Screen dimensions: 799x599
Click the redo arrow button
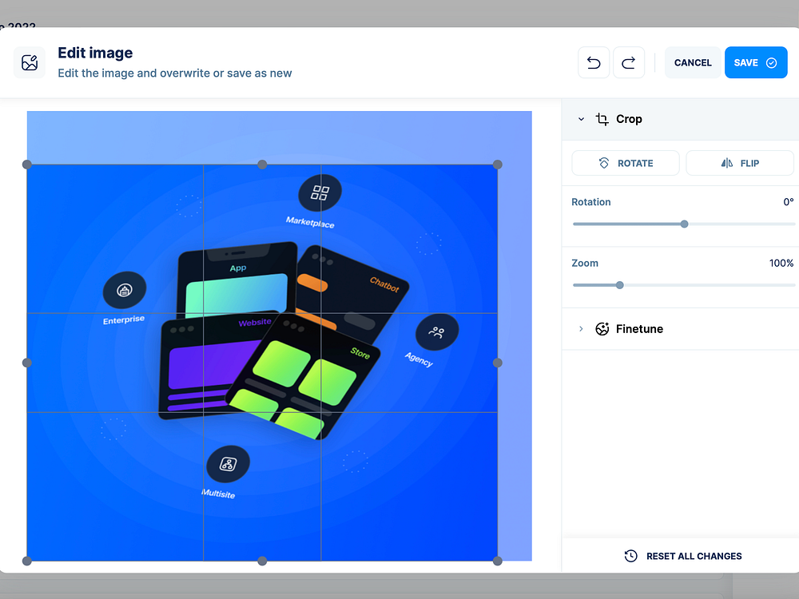click(629, 62)
